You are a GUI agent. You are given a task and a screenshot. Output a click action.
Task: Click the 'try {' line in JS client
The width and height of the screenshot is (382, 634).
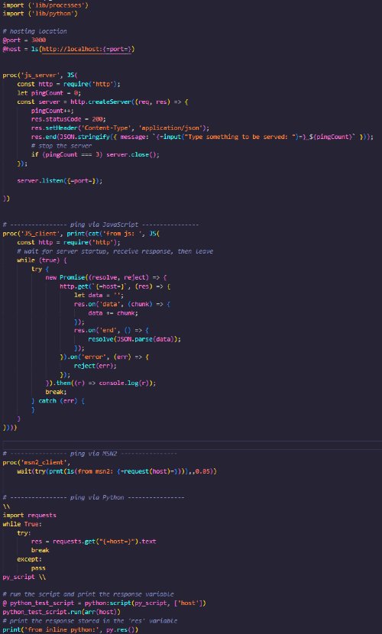[40, 268]
